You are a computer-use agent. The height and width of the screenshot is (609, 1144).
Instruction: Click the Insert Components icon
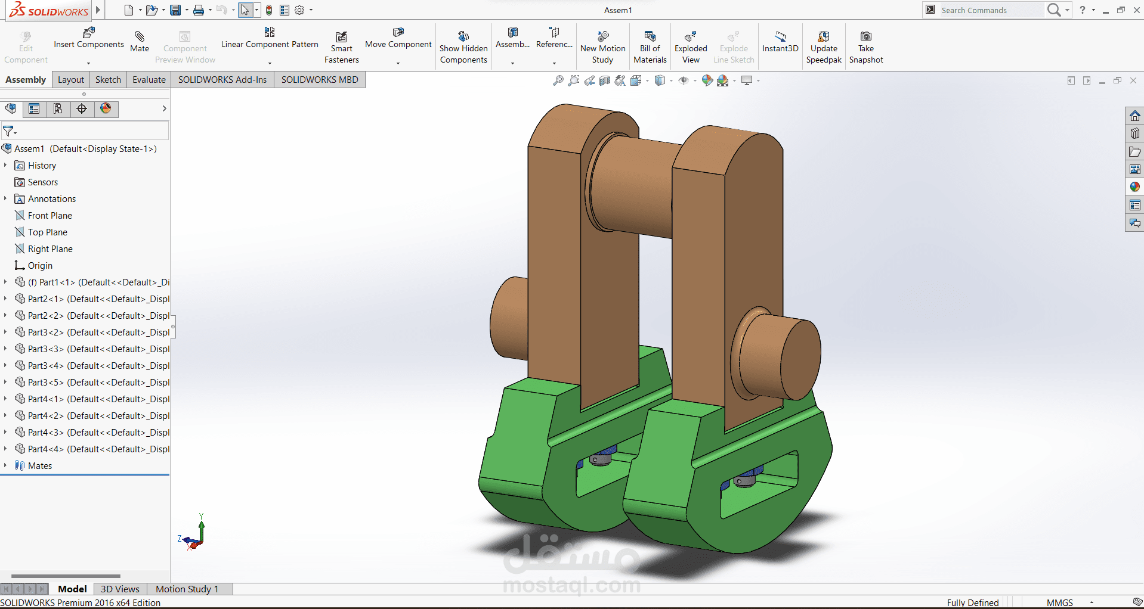click(89, 32)
